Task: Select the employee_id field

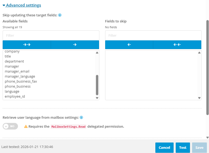Action: point(15,97)
